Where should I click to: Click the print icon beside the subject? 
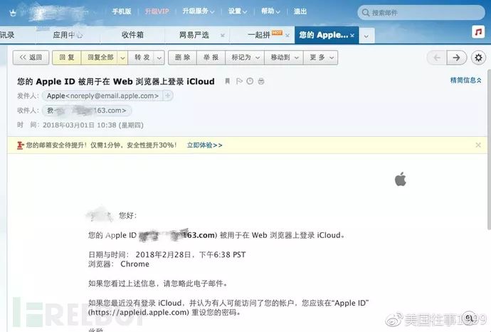coord(261,81)
